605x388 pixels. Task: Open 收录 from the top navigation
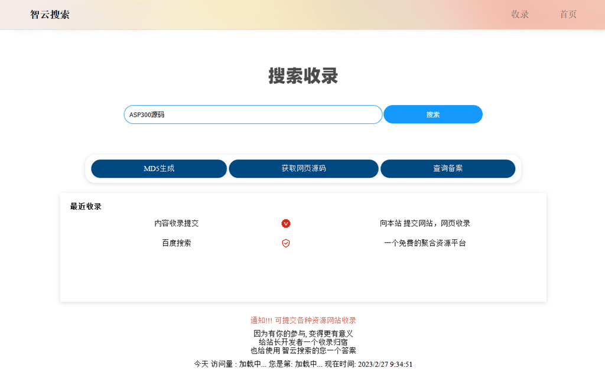tap(519, 15)
